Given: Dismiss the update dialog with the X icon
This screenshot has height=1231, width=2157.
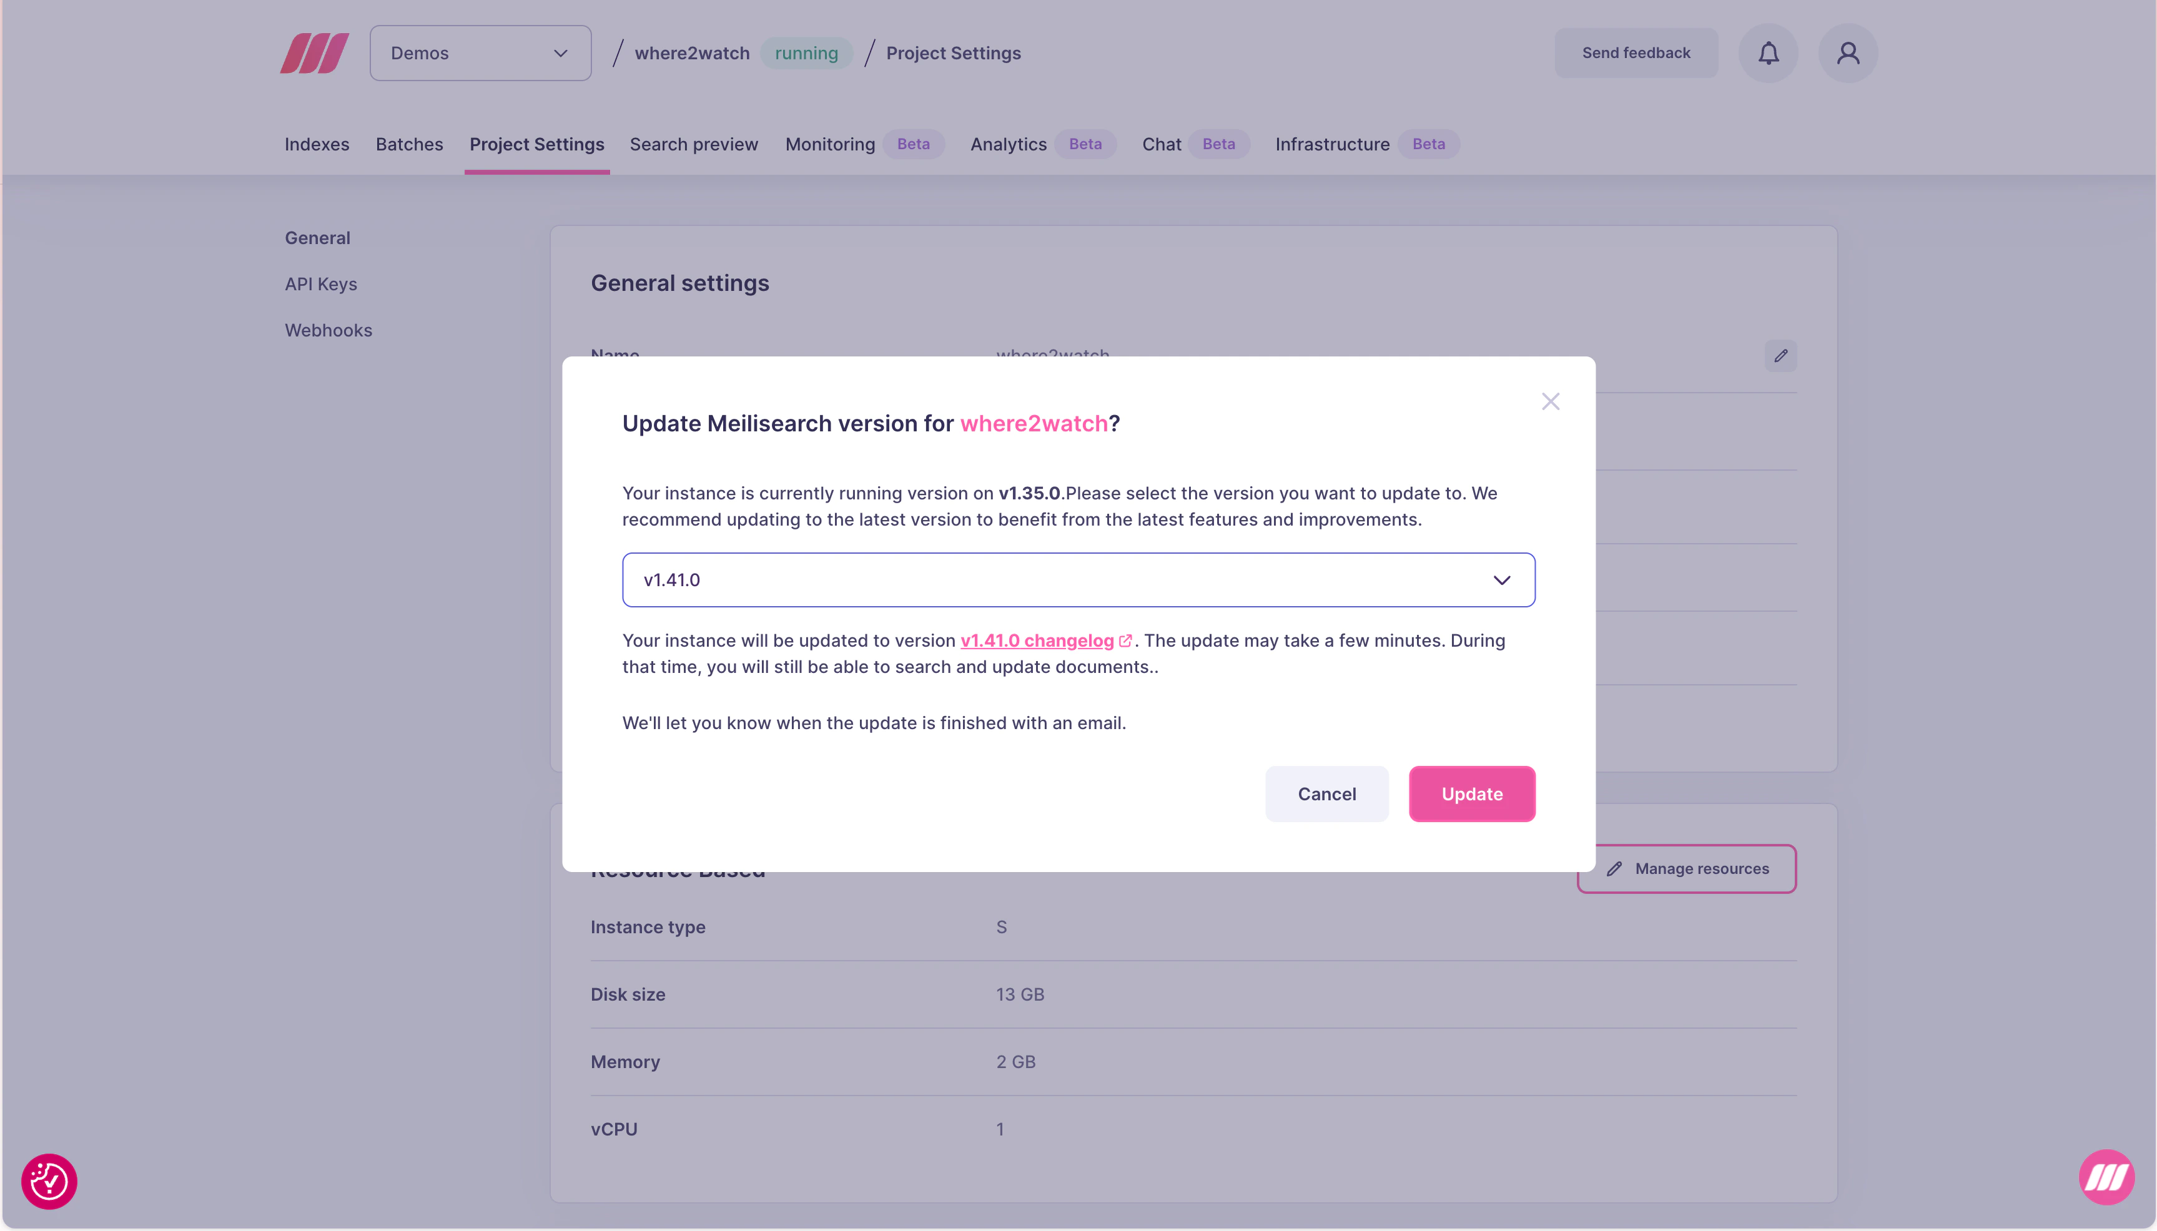Looking at the screenshot, I should tap(1550, 401).
